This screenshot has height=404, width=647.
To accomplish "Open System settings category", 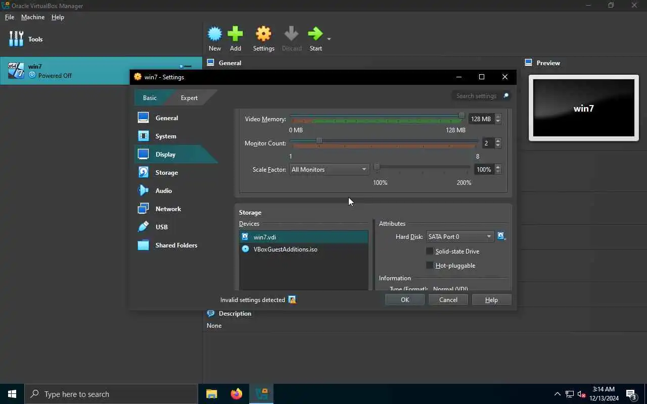I will pos(176,136).
